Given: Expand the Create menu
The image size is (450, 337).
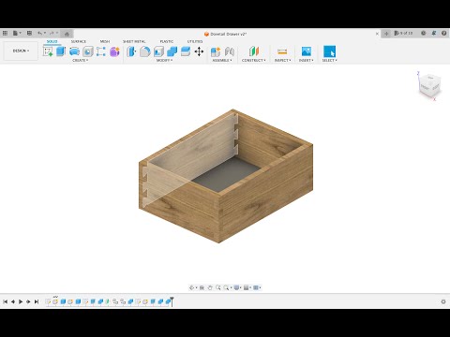Looking at the screenshot, I should click(81, 60).
